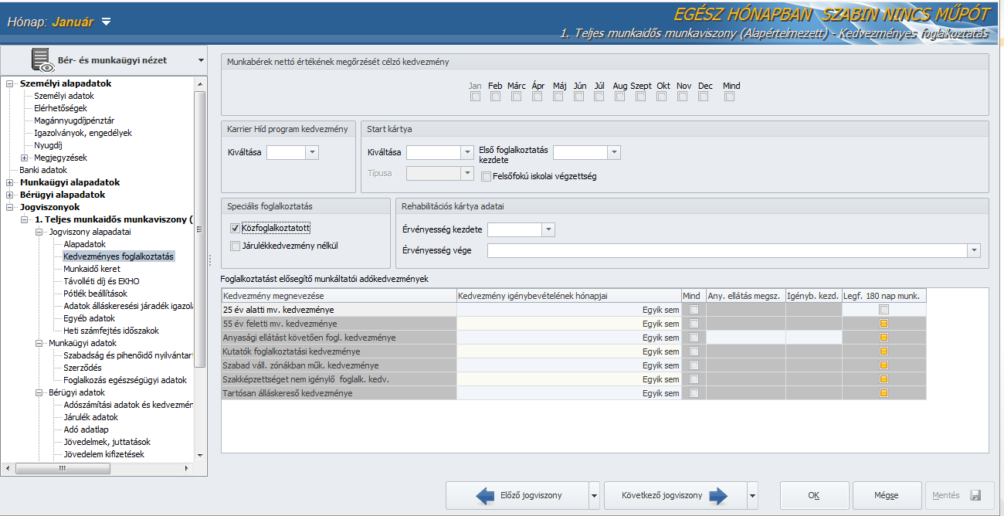Select the Magánnyugdíjpénztár tree item

[x=74, y=121]
